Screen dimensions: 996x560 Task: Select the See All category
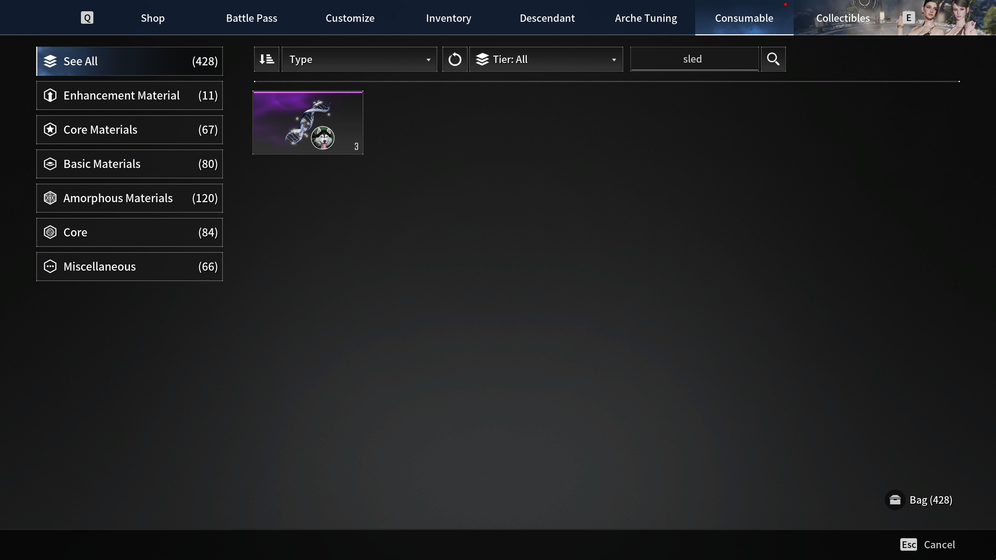[x=130, y=61]
